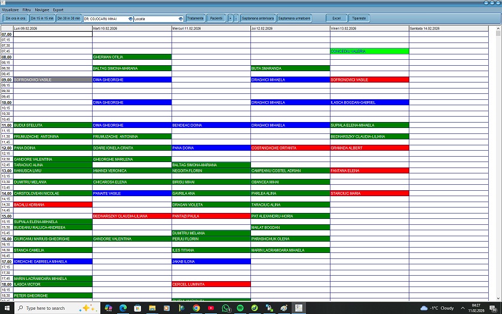Open the Filtru menu

26,10
